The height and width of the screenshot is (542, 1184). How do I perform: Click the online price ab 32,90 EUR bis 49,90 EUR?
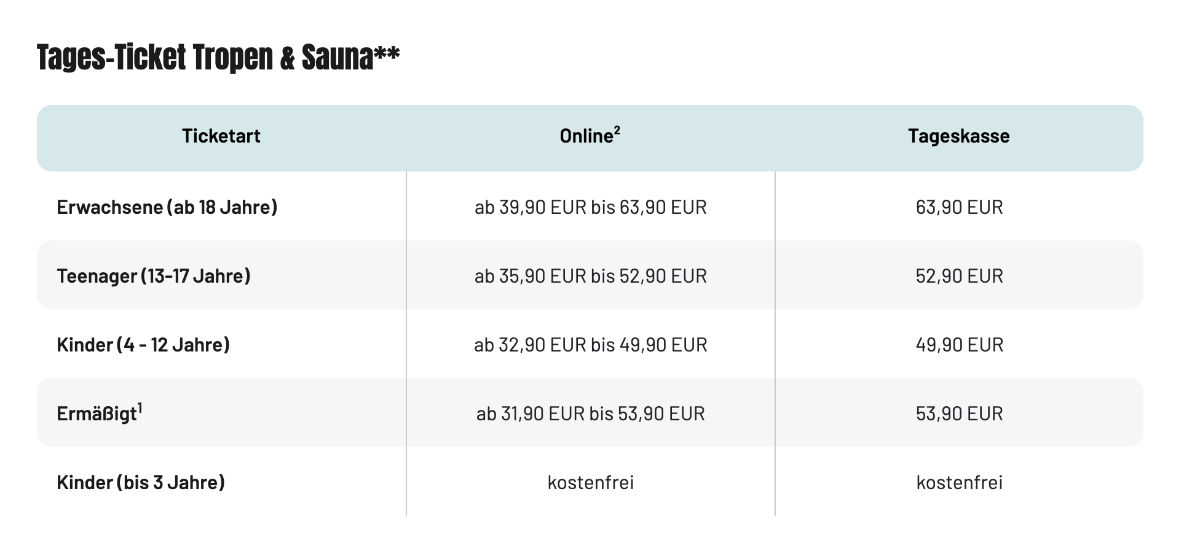pyautogui.click(x=591, y=345)
